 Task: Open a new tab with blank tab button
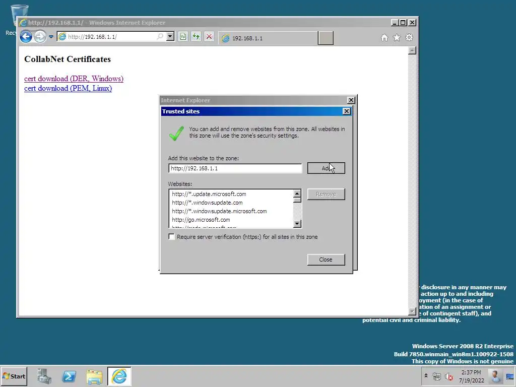click(326, 38)
